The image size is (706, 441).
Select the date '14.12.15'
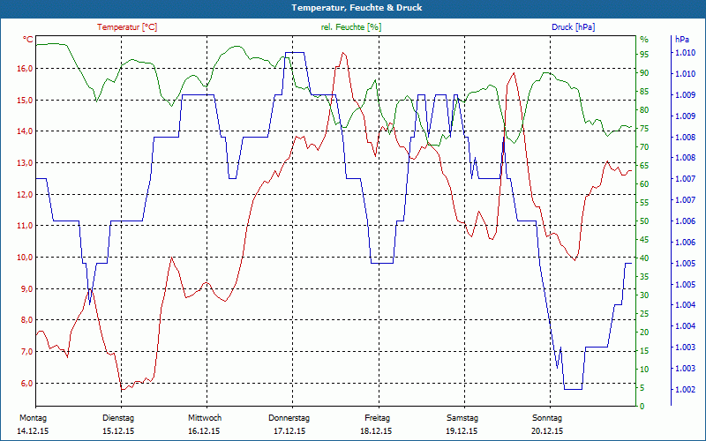[x=33, y=431]
